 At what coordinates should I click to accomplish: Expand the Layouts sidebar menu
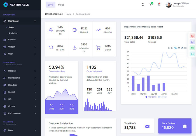20,40
